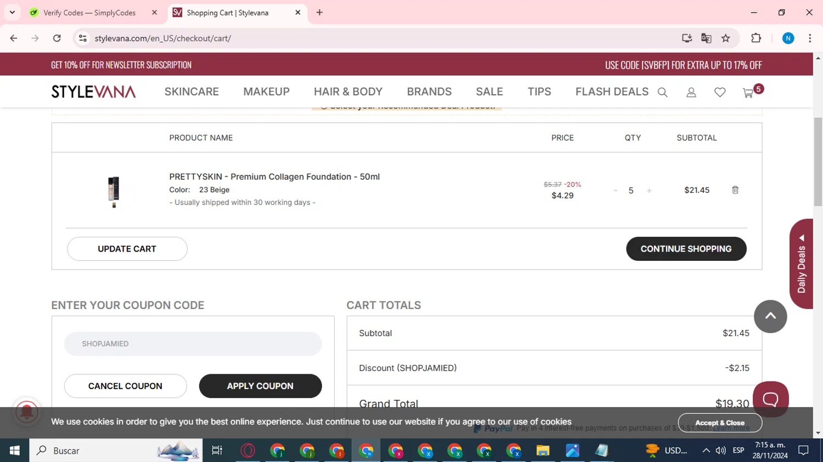Image resolution: width=823 pixels, height=462 pixels.
Task: Click the CANCEL COUPON button
Action: (x=125, y=386)
